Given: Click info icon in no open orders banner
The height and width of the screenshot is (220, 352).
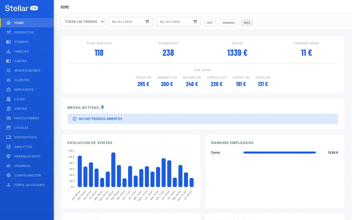Looking at the screenshot, I should [x=74, y=119].
